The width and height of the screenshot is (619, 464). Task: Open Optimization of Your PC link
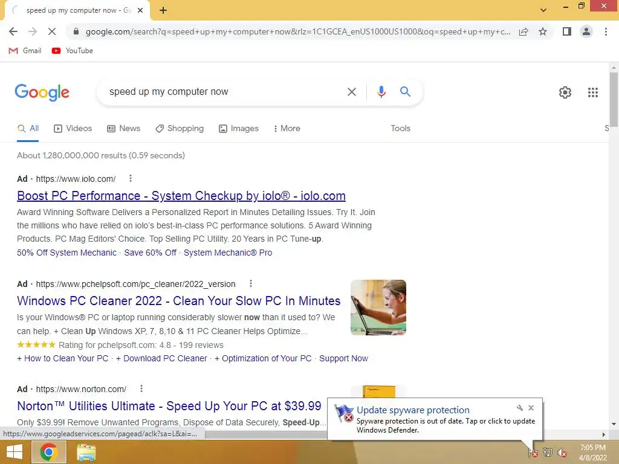(263, 358)
